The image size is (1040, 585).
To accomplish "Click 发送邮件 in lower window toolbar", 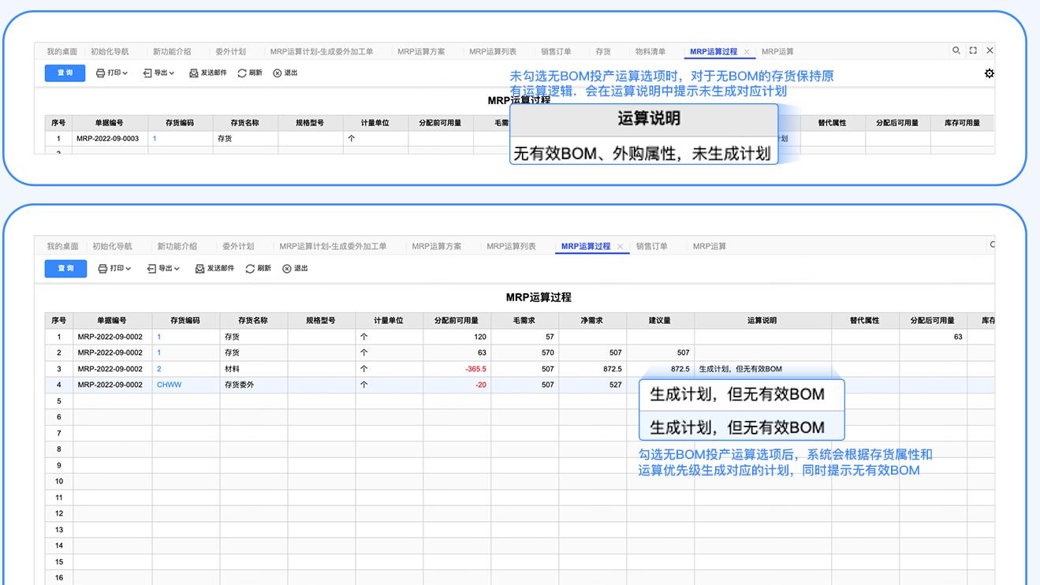I will [214, 268].
